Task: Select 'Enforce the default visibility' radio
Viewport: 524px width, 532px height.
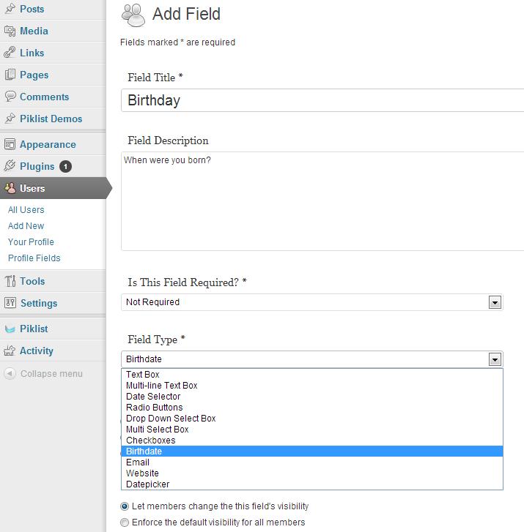Action: coord(125,522)
